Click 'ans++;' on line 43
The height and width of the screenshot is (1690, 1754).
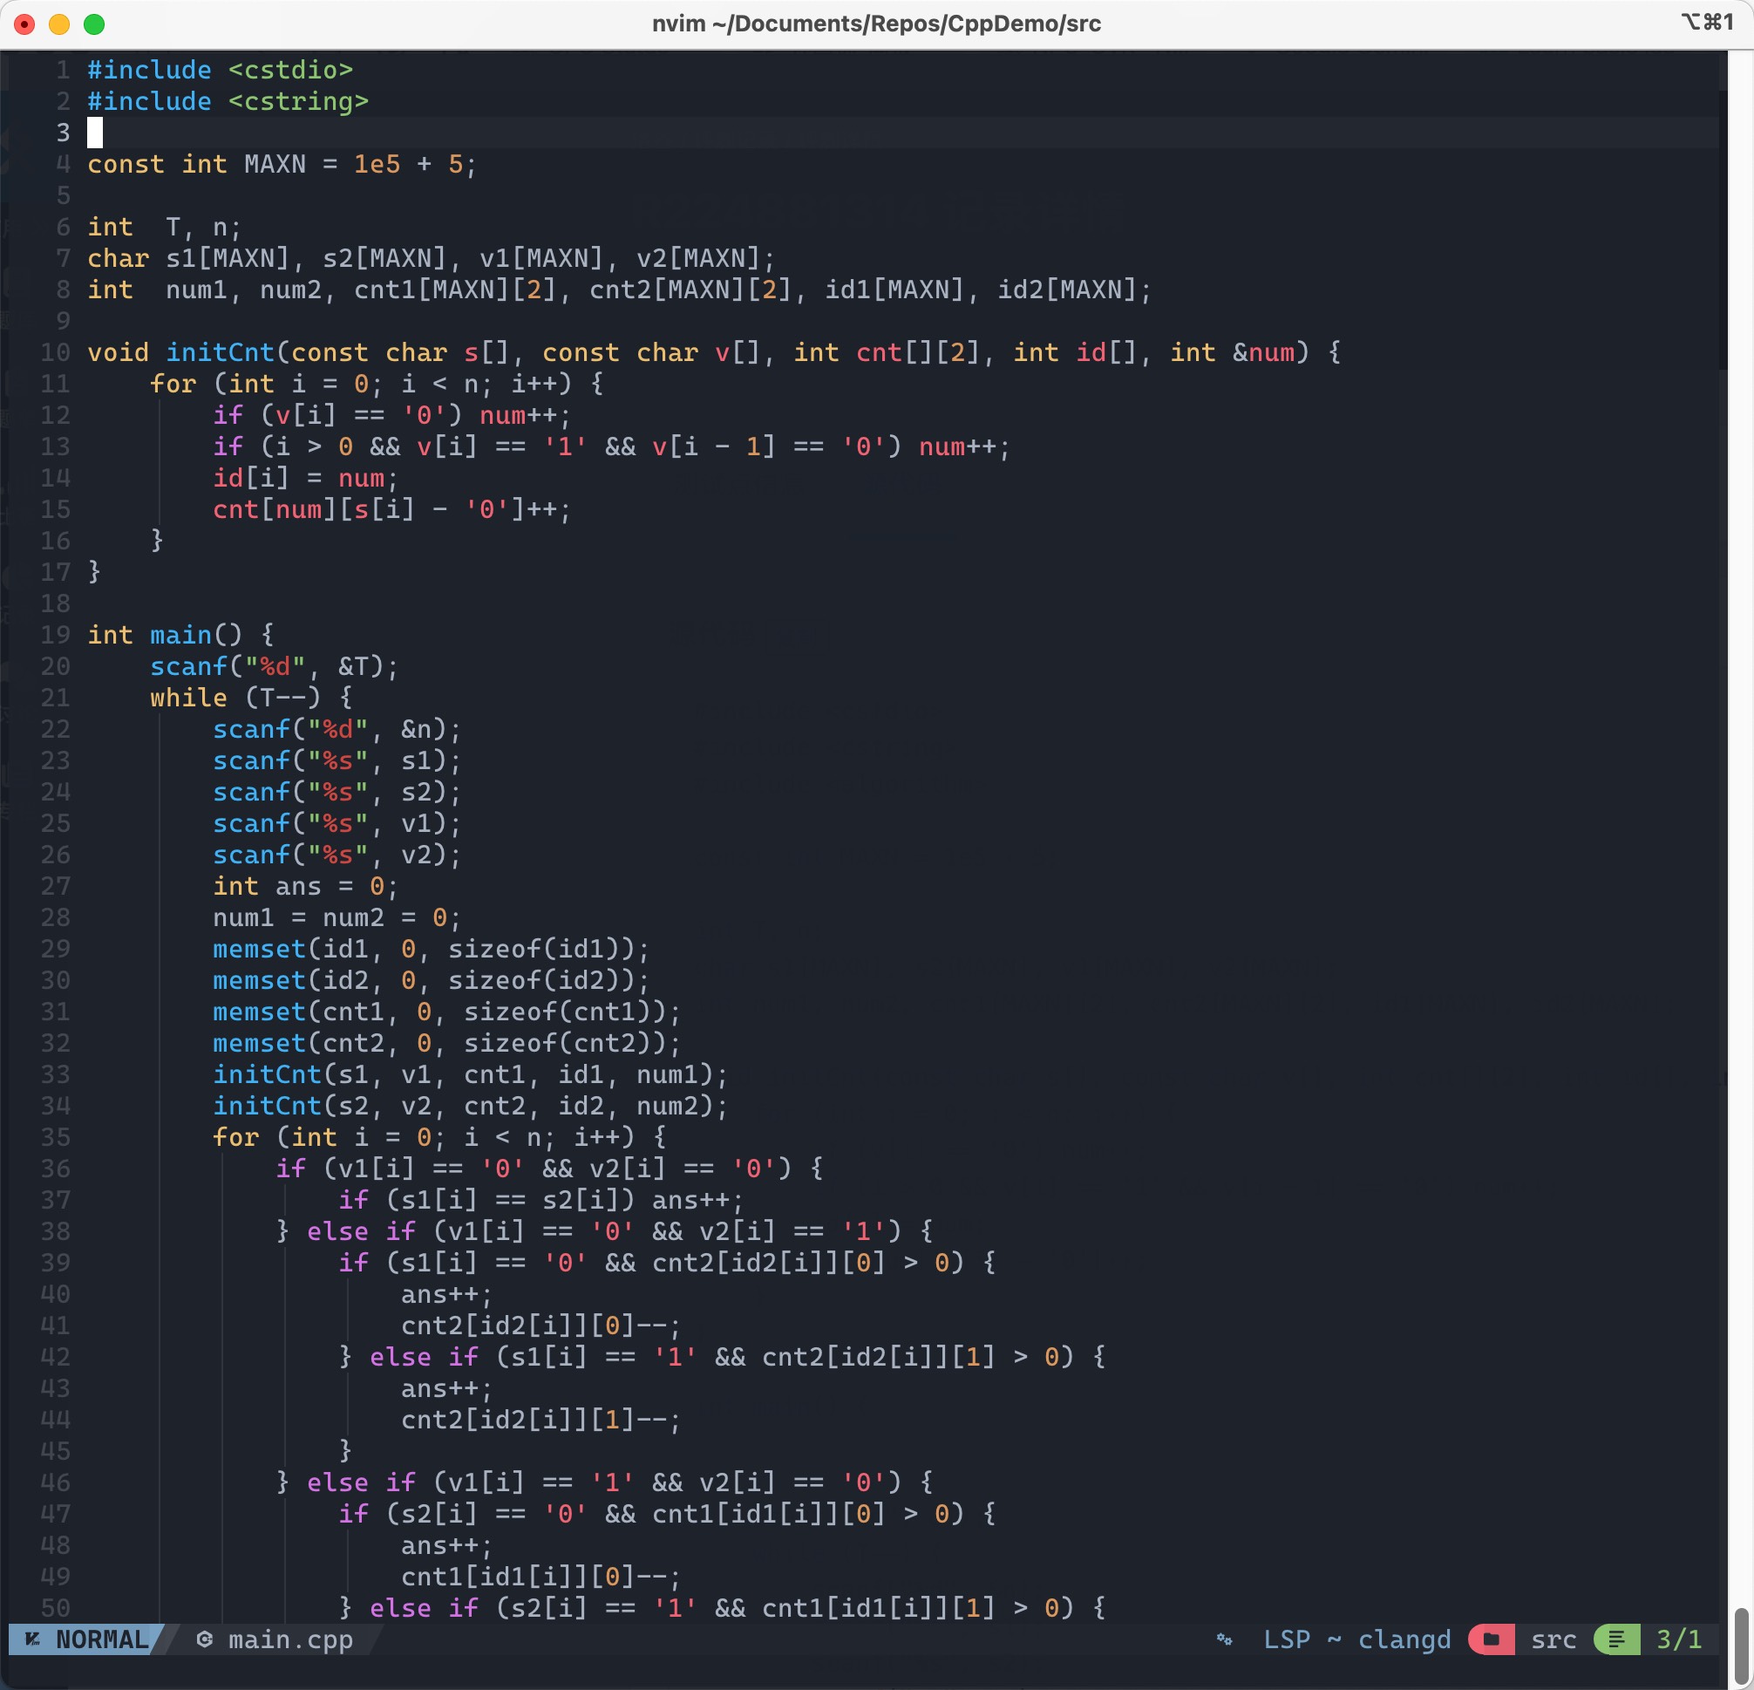[446, 1388]
